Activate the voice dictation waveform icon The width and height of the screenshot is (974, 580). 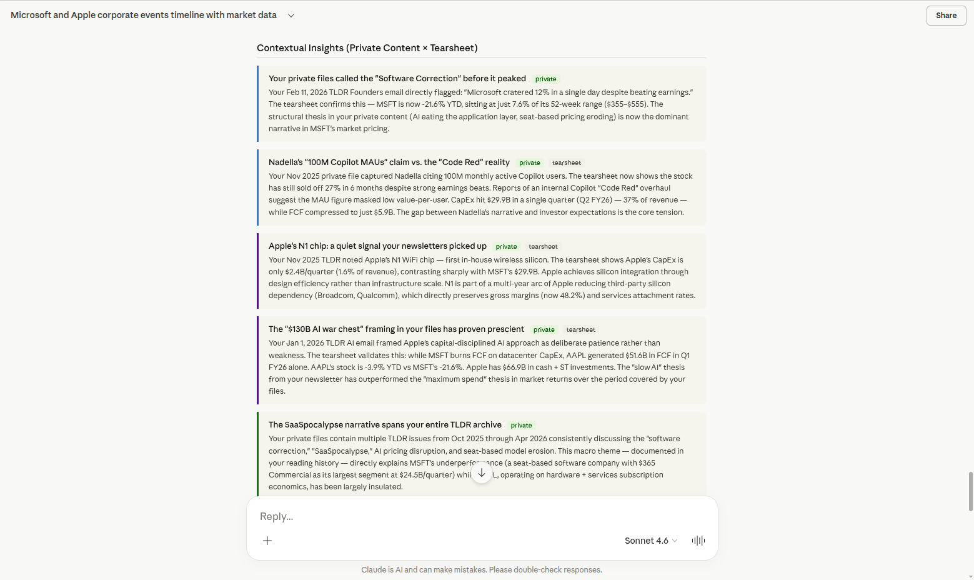698,540
